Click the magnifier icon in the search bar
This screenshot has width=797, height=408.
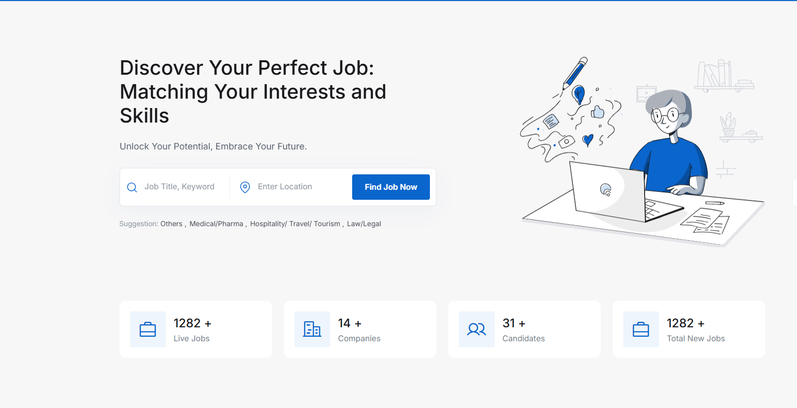[132, 187]
